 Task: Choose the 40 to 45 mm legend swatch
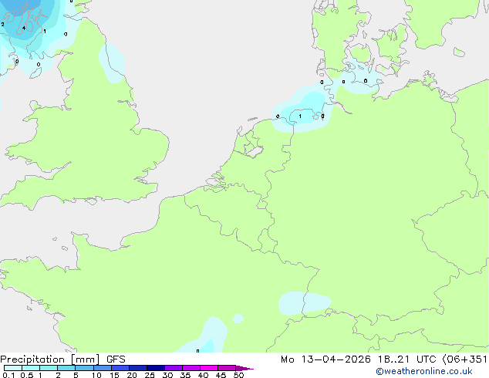[209, 368]
